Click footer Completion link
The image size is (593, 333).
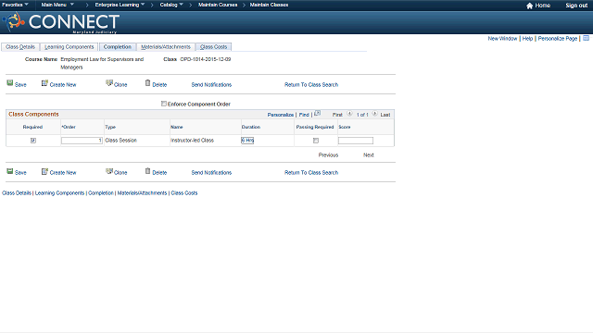click(101, 193)
